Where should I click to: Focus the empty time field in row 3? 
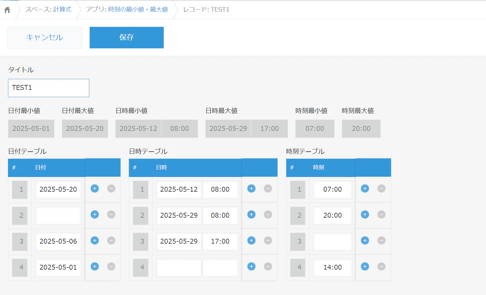pyautogui.click(x=333, y=242)
